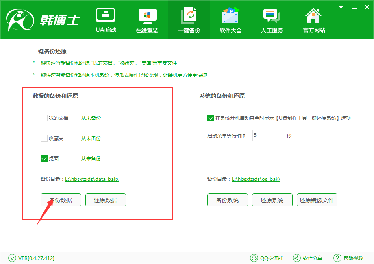Open the os_bak backup directory link
This screenshot has height=264, width=374.
pyautogui.click(x=257, y=179)
